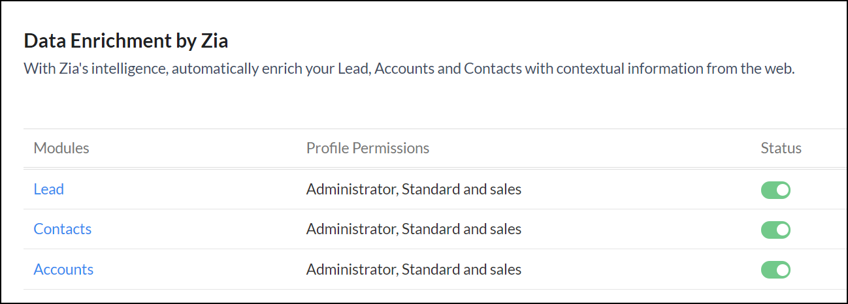The image size is (848, 304).
Task: Click the Contacts row's profile permissions text
Action: [x=414, y=230]
